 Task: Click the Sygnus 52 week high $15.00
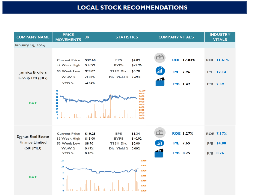pyautogui.click(x=90, y=139)
